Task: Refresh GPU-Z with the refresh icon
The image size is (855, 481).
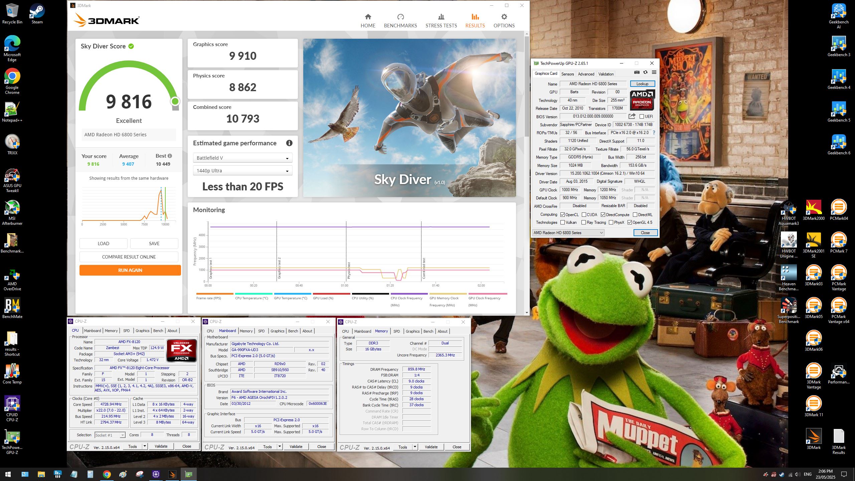Action: (645, 72)
